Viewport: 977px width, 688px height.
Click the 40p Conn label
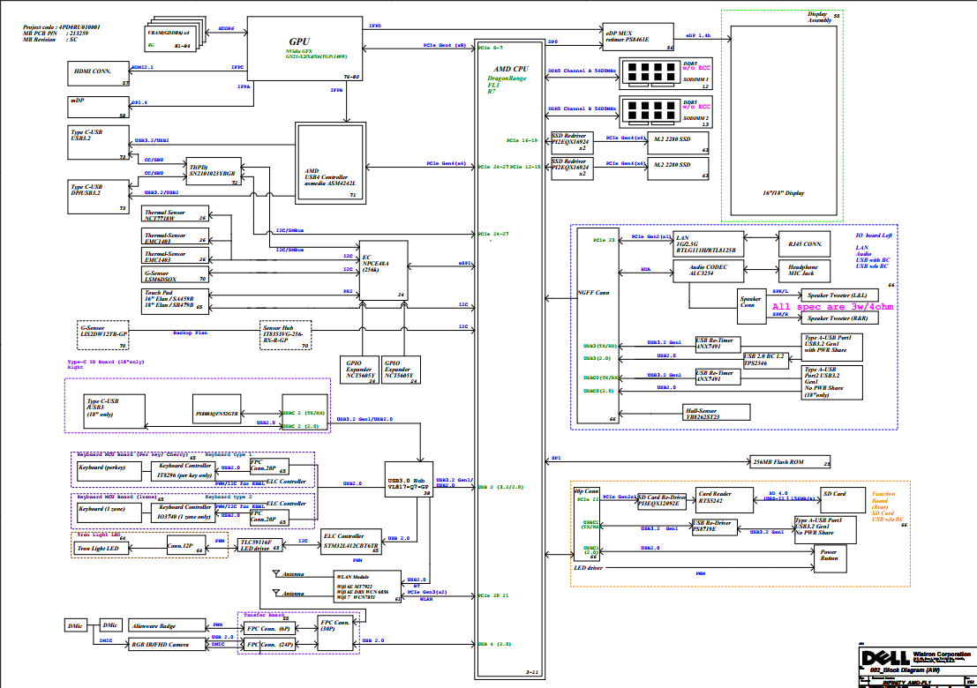[586, 491]
